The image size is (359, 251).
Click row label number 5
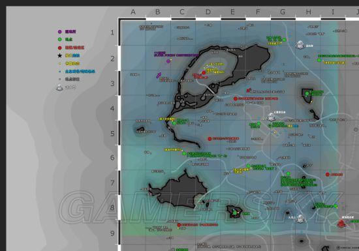click(x=112, y=134)
